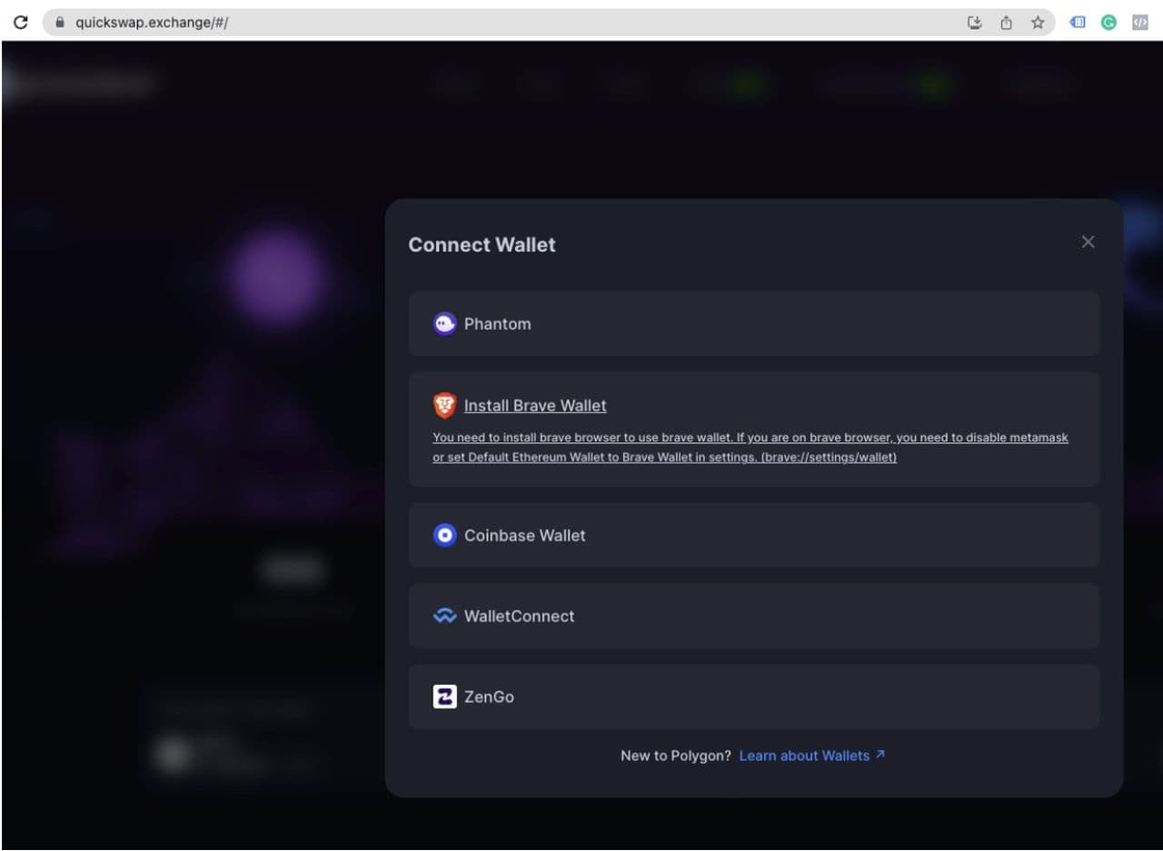
Task: Bookmark this page with the star icon
Action: (1037, 23)
